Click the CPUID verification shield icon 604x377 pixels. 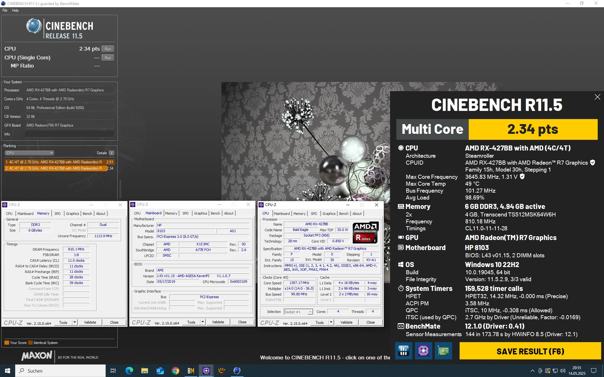click(593, 162)
